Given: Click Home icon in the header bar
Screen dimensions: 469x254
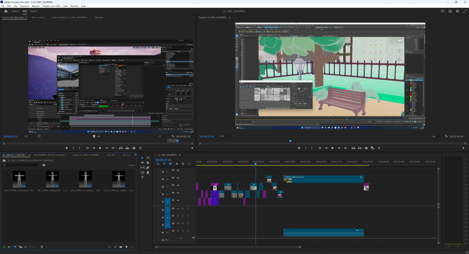Looking at the screenshot, I should (x=6, y=11).
